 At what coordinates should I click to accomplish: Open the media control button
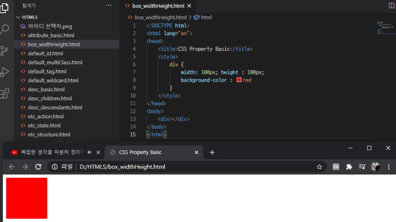coord(362,166)
